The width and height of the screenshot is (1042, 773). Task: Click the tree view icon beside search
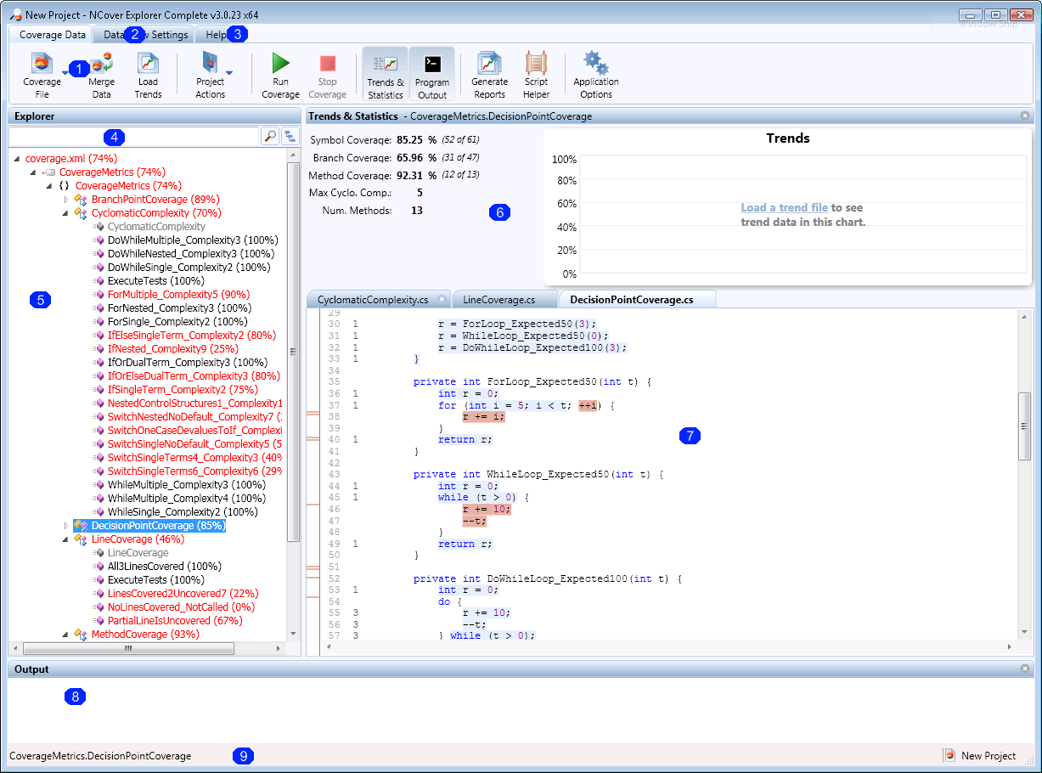(x=290, y=136)
